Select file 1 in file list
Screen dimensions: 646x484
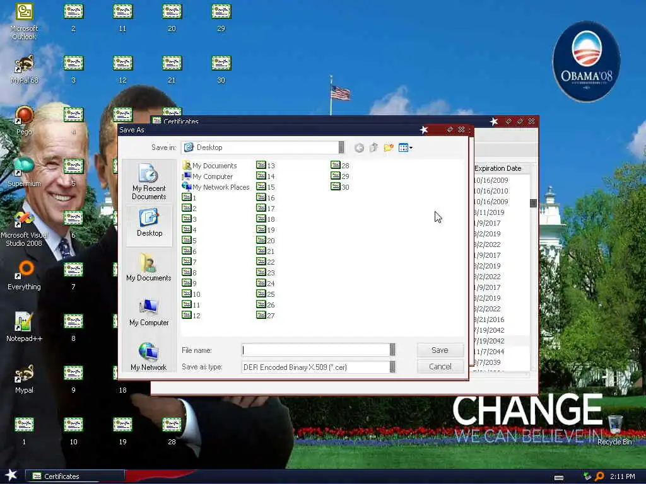[x=189, y=197]
